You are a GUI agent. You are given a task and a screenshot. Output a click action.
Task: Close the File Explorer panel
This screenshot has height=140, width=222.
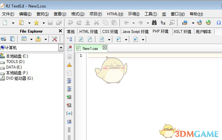tap(60, 31)
